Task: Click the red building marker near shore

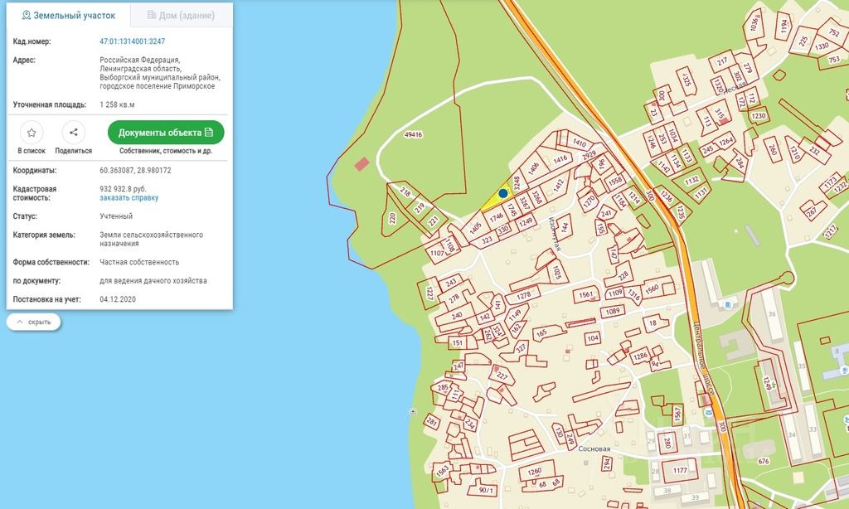Action: pyautogui.click(x=361, y=163)
